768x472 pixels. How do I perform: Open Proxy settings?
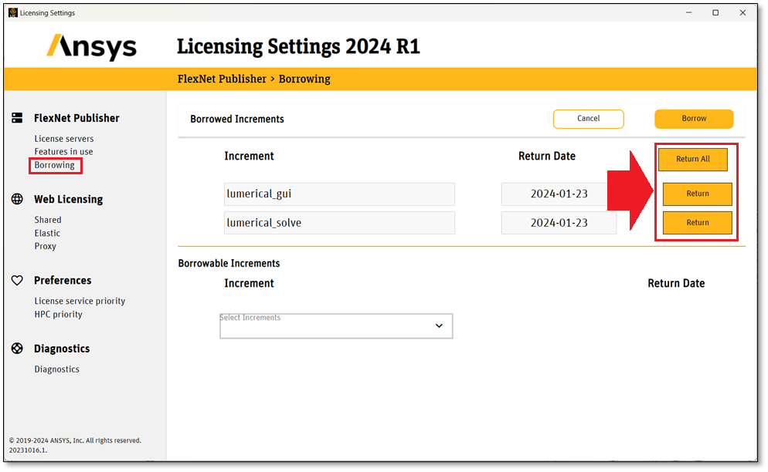45,246
